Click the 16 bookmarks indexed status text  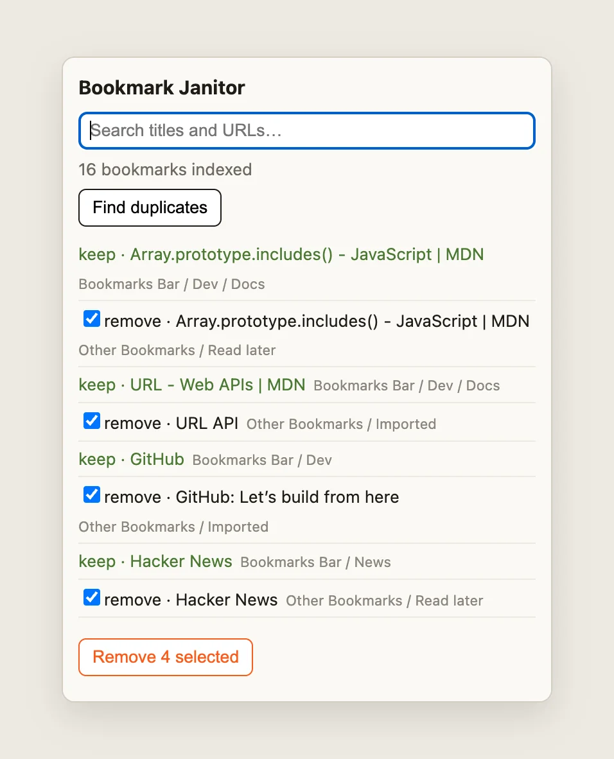tap(165, 170)
